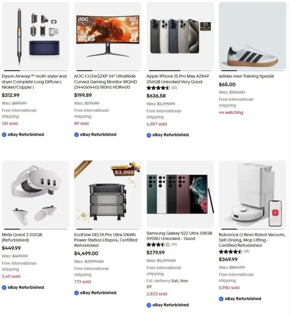Viewport: 290px width, 315px height.
Task: Click the star rating for iPhone 15 Pro Max
Action: [158, 88]
